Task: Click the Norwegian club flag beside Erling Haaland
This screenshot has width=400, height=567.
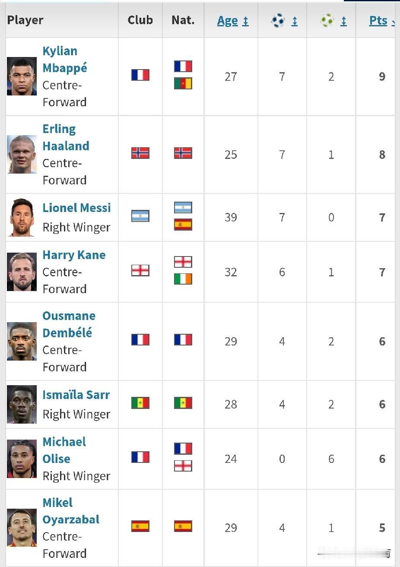Action: tap(140, 153)
